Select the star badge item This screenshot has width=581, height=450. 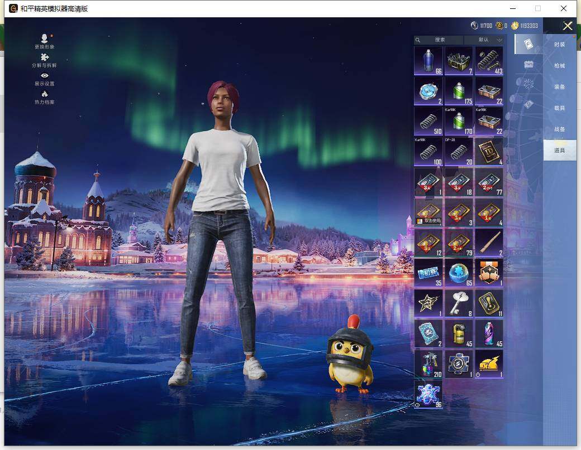click(428, 303)
